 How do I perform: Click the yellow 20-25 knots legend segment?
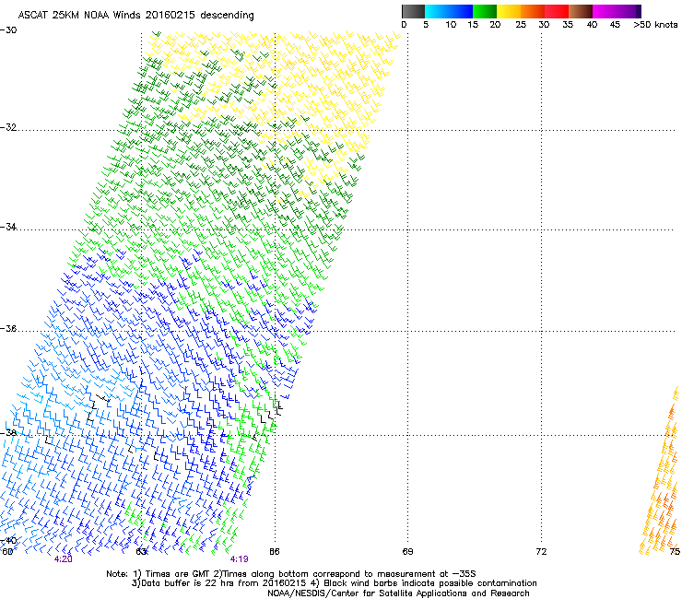[509, 11]
